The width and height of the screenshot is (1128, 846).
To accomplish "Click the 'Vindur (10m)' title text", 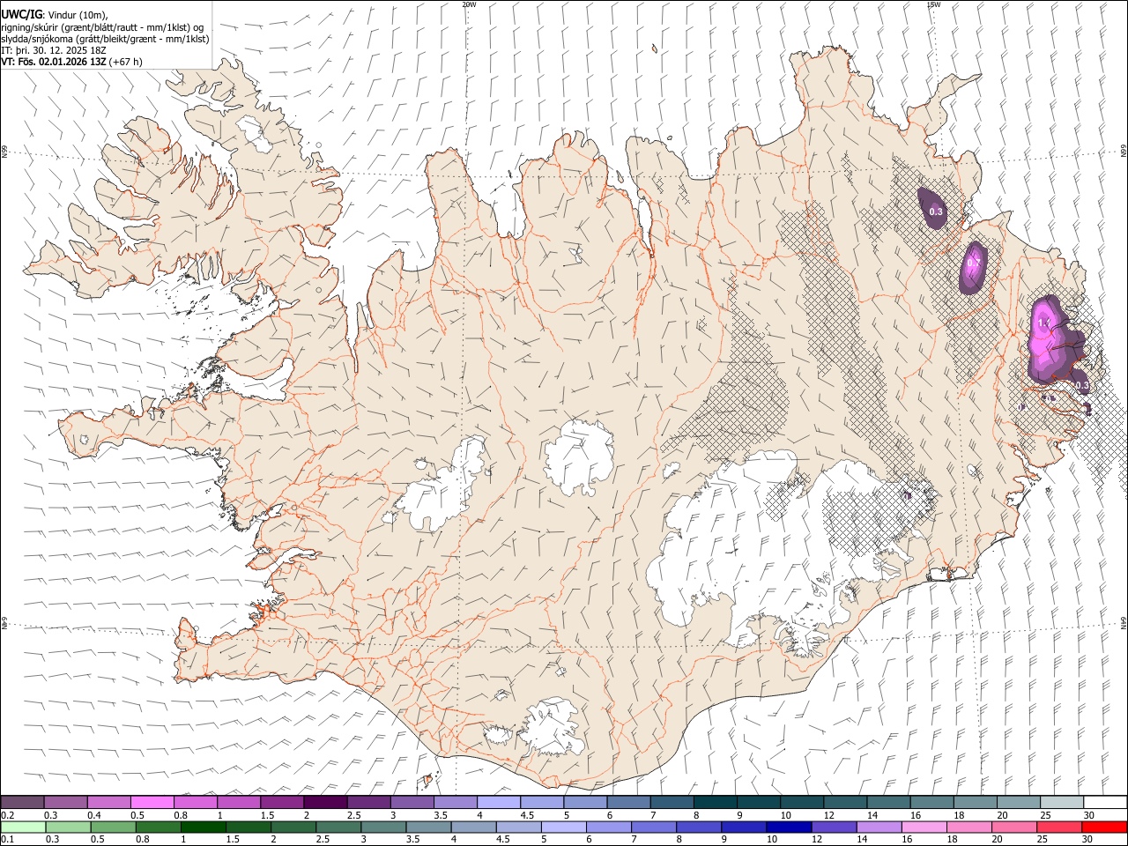I will [77, 14].
